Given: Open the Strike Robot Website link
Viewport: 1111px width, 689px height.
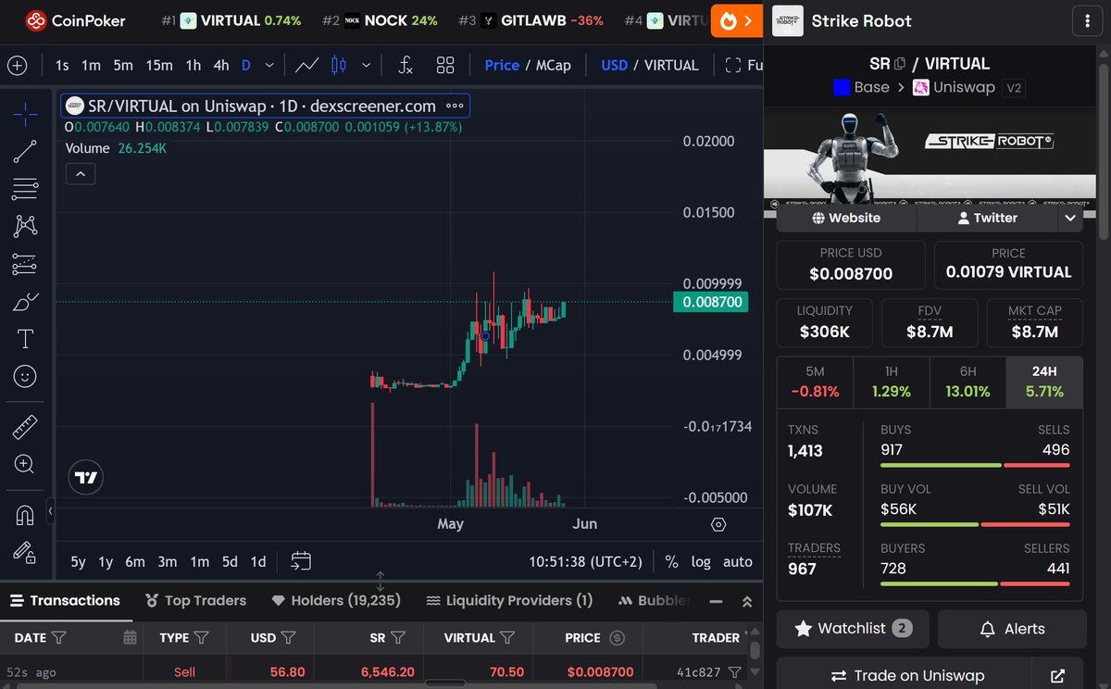Looking at the screenshot, I should (846, 218).
